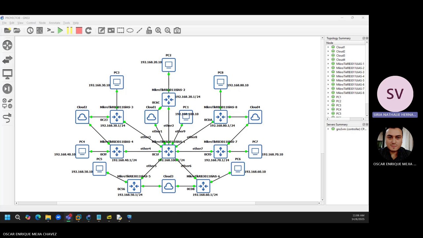The image size is (423, 238).
Task: Select the MikroTikRB3011UiAS-6 router on canvas
Action: [x=203, y=186]
